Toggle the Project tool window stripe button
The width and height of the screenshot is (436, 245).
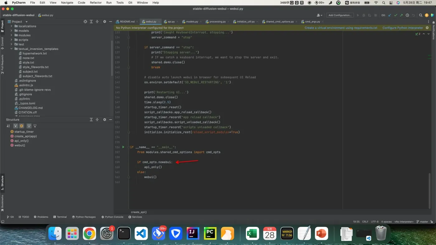(2, 26)
